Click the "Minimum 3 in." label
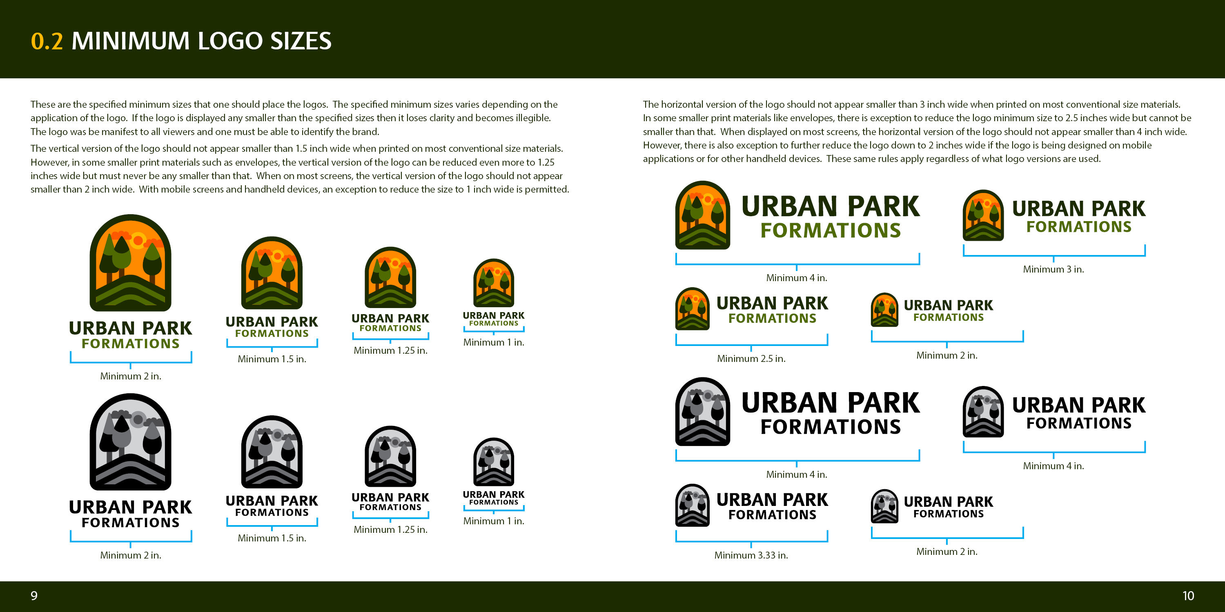Screen dimensions: 1225x612 click(1053, 269)
